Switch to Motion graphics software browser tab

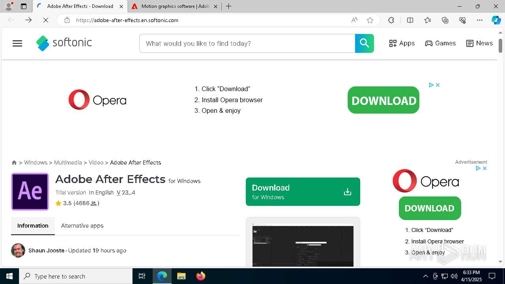175,6
